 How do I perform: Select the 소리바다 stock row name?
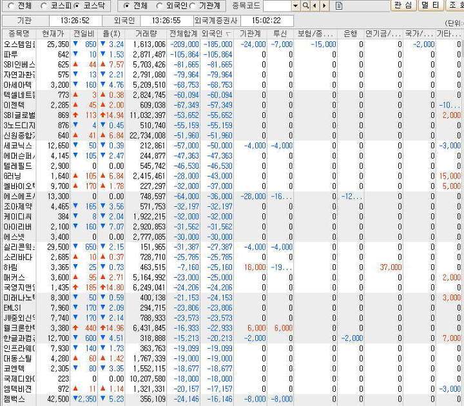17,257
